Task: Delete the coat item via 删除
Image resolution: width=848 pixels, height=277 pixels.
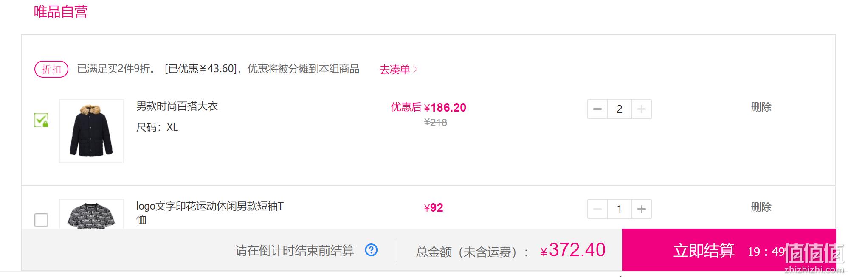Action: pos(761,107)
